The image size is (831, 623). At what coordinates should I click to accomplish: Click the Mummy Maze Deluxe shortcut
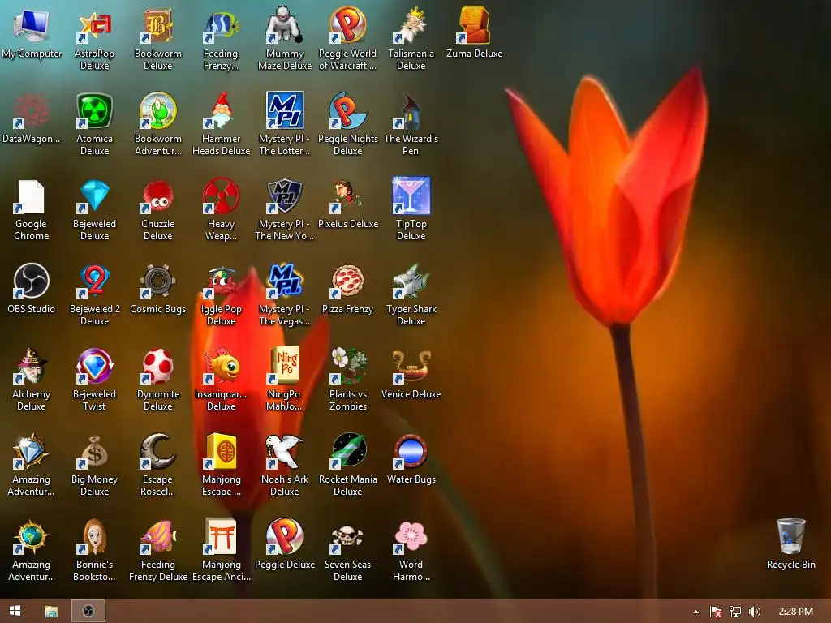point(285,27)
